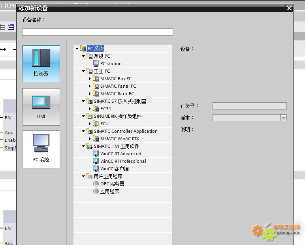The image size is (305, 245).
Task: Click the 常规 PC folder icon
Action: [89, 56]
